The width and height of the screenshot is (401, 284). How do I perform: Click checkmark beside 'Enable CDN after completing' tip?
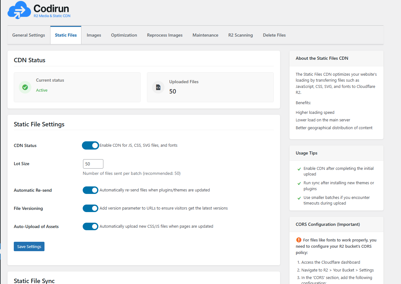(x=299, y=169)
